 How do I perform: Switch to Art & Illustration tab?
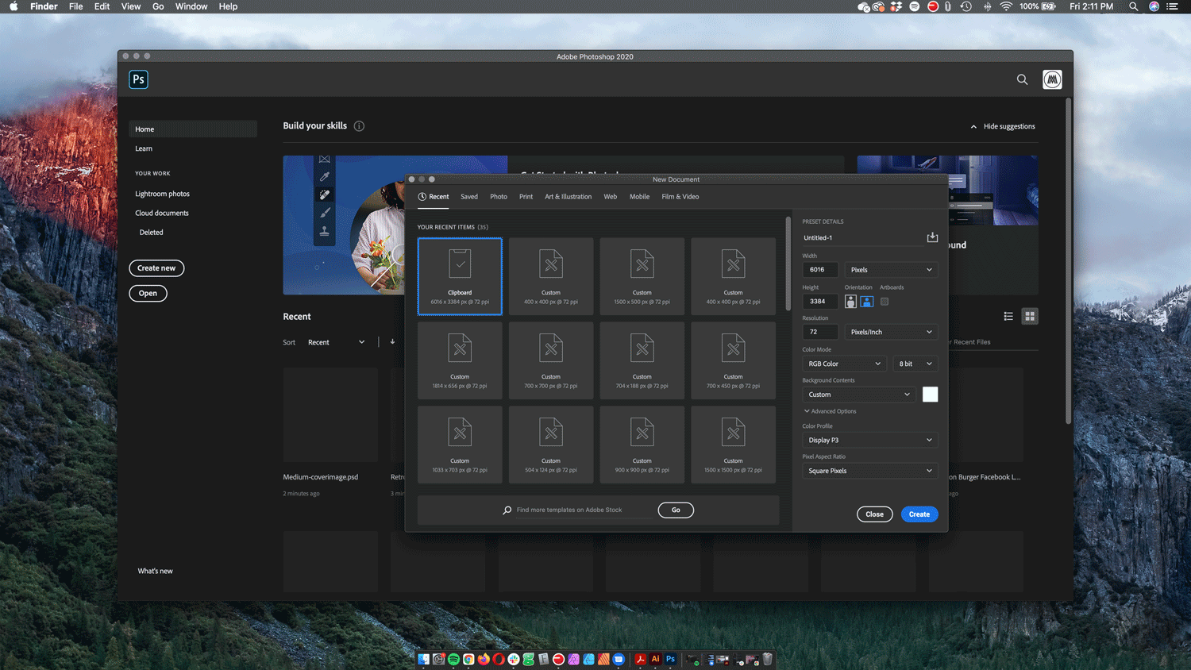pos(568,197)
